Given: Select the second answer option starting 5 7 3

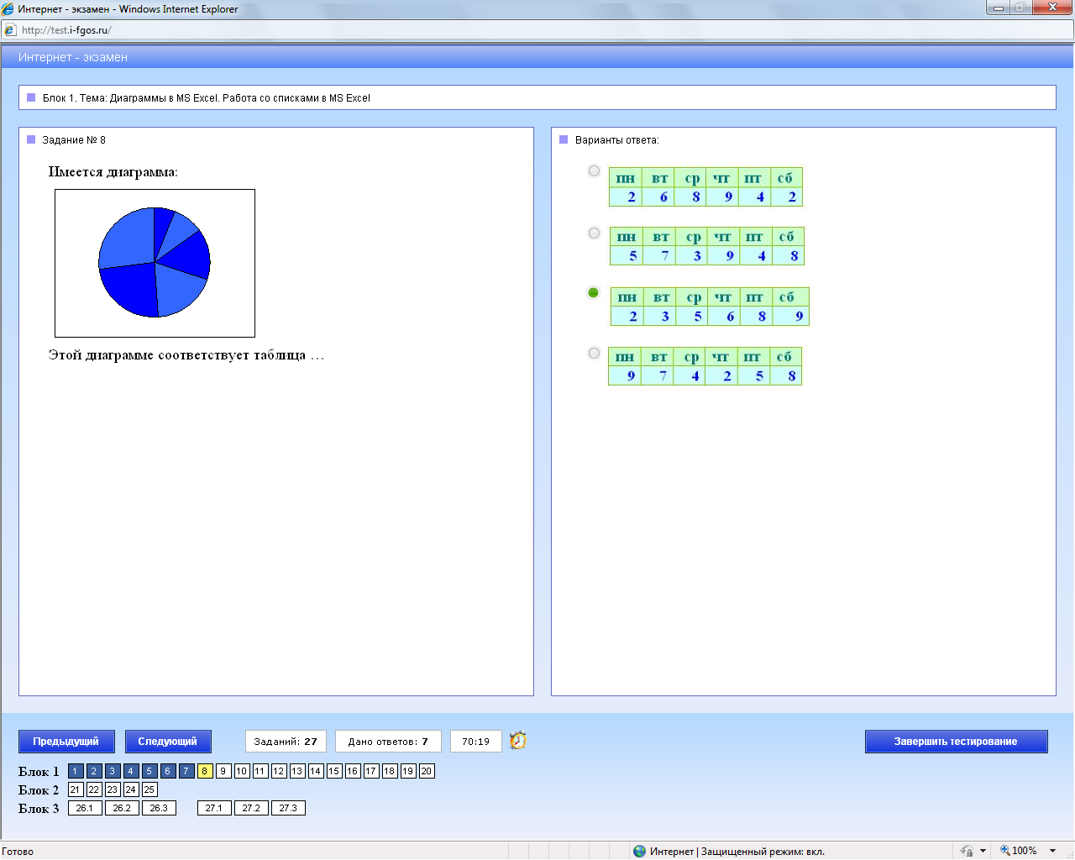Looking at the screenshot, I should point(594,233).
